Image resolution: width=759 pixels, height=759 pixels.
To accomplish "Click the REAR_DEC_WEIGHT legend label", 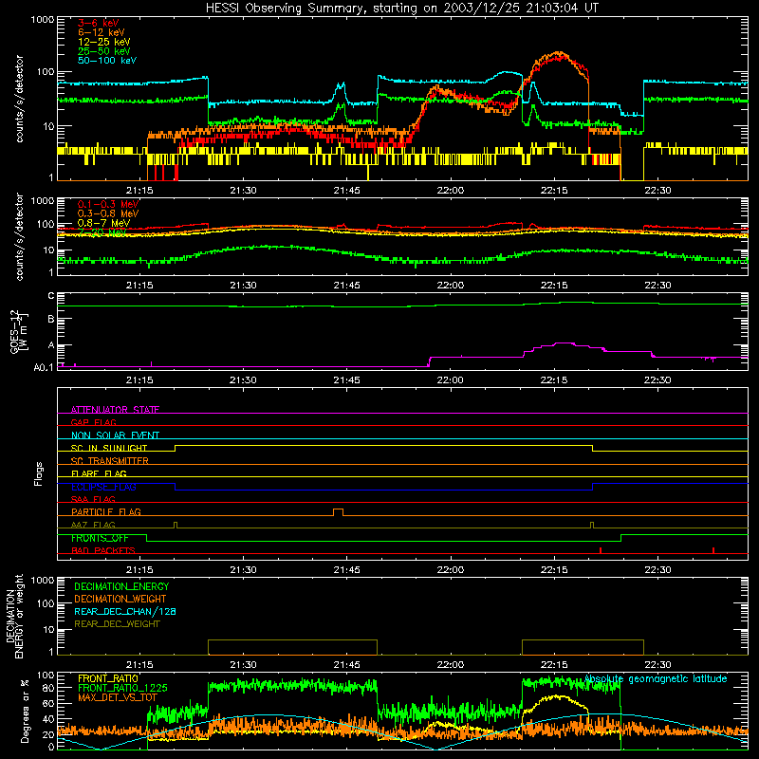I will [x=117, y=624].
